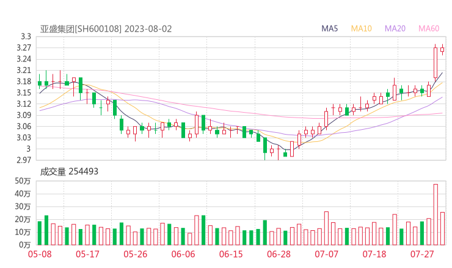Click the 40万 volume axis label
This screenshot has height=268, width=452.
23,194
